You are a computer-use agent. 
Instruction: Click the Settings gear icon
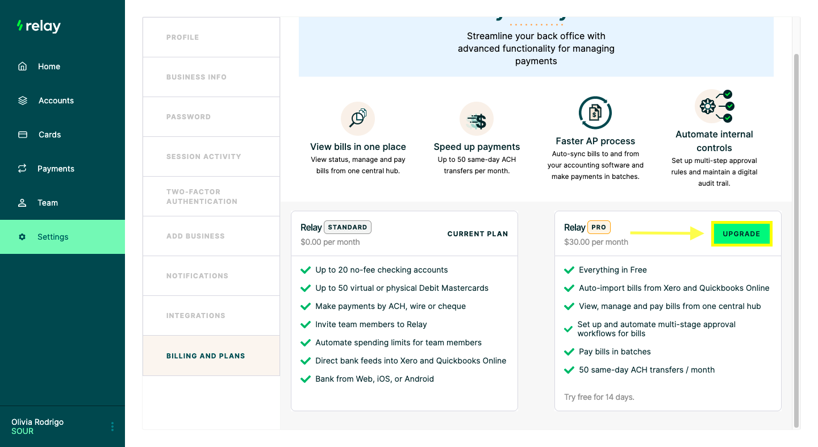pos(22,237)
